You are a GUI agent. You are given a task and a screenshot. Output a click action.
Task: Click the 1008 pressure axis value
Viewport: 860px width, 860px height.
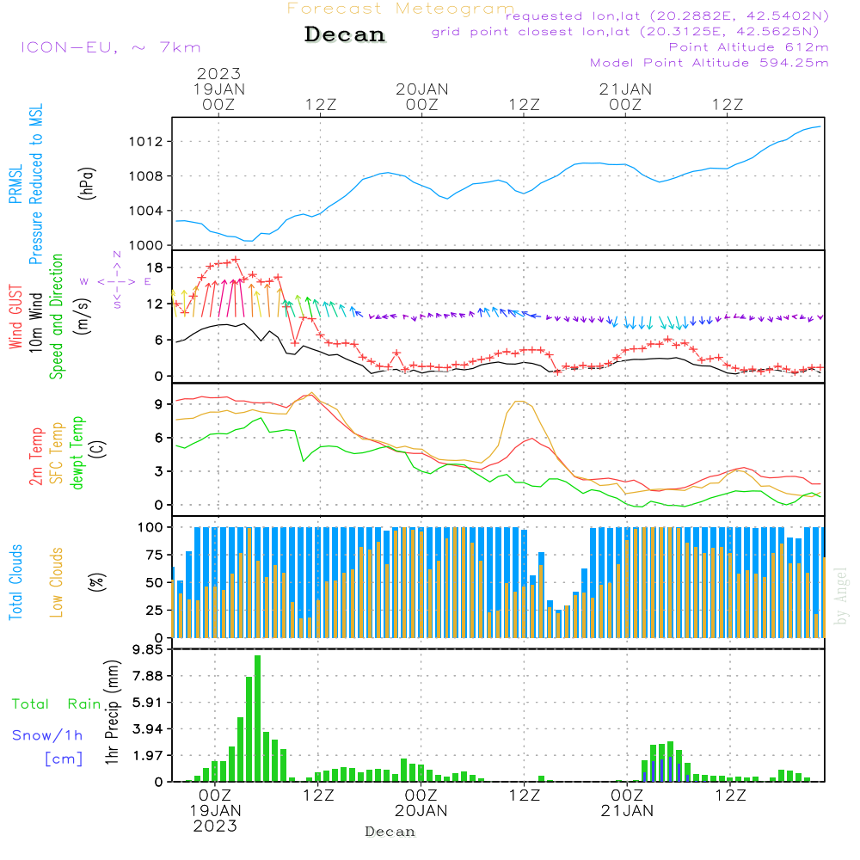pos(146,176)
